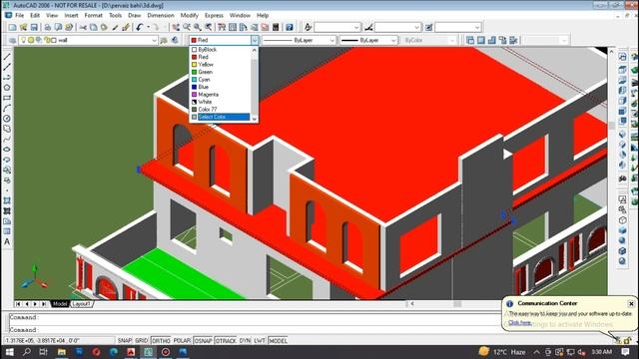Pick Yellow color swatch in list
The width and height of the screenshot is (639, 359).
click(x=195, y=65)
